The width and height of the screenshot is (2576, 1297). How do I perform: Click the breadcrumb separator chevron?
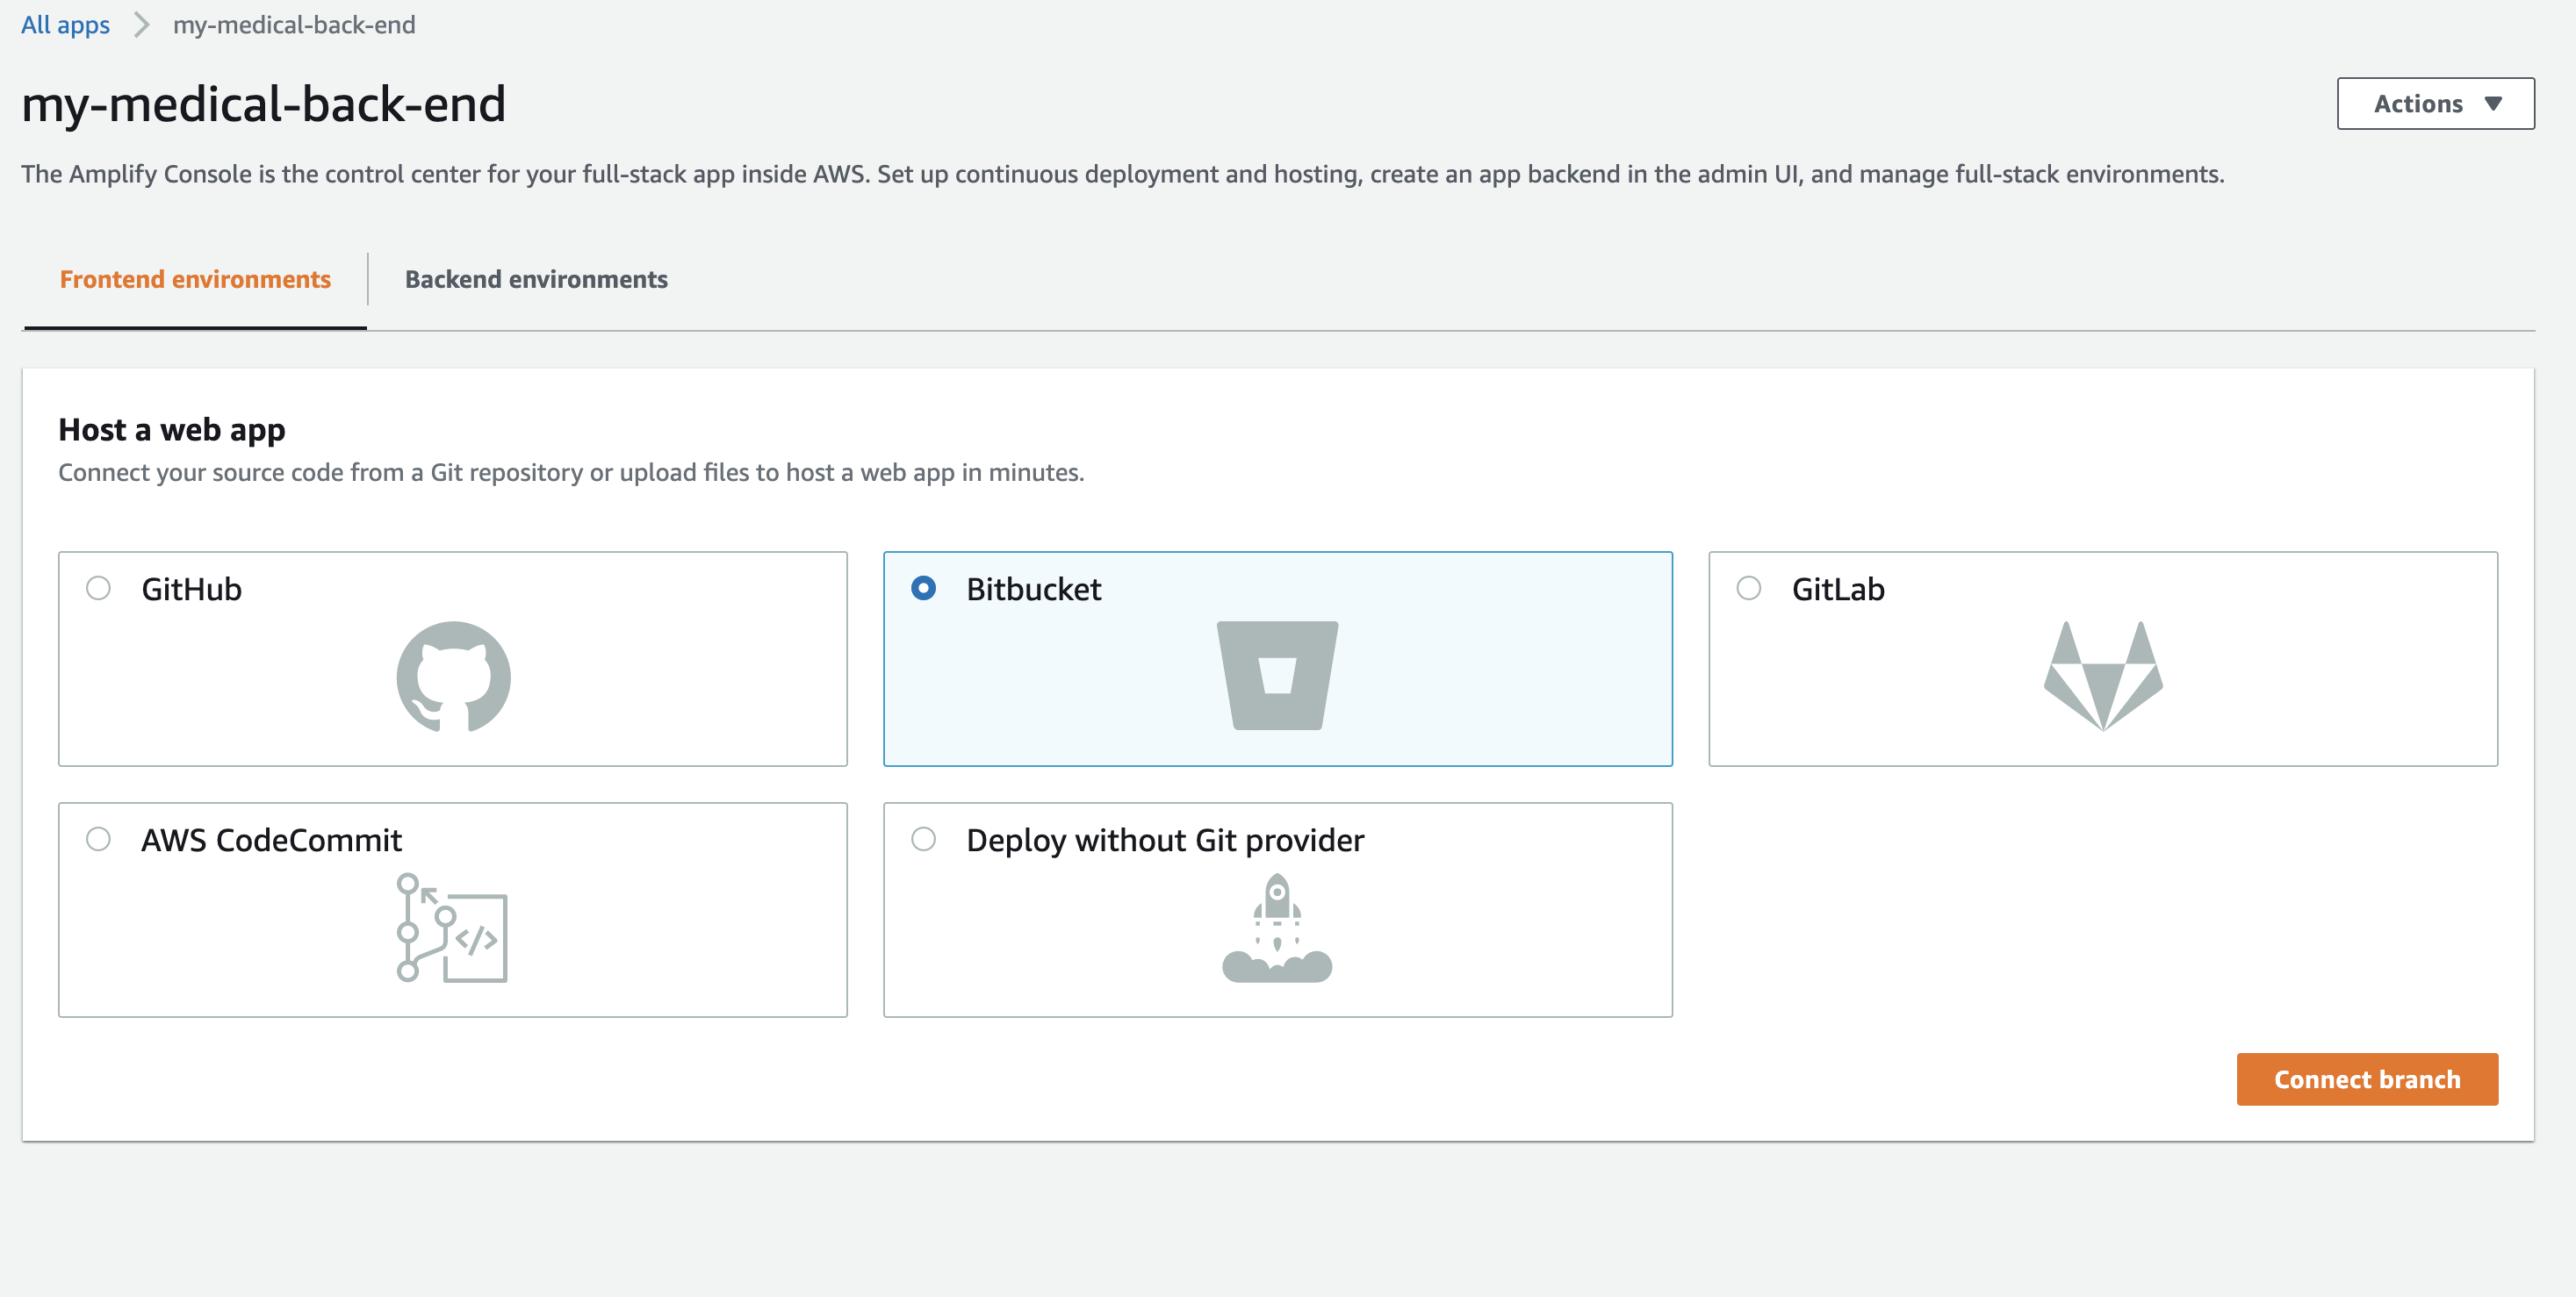click(x=143, y=25)
